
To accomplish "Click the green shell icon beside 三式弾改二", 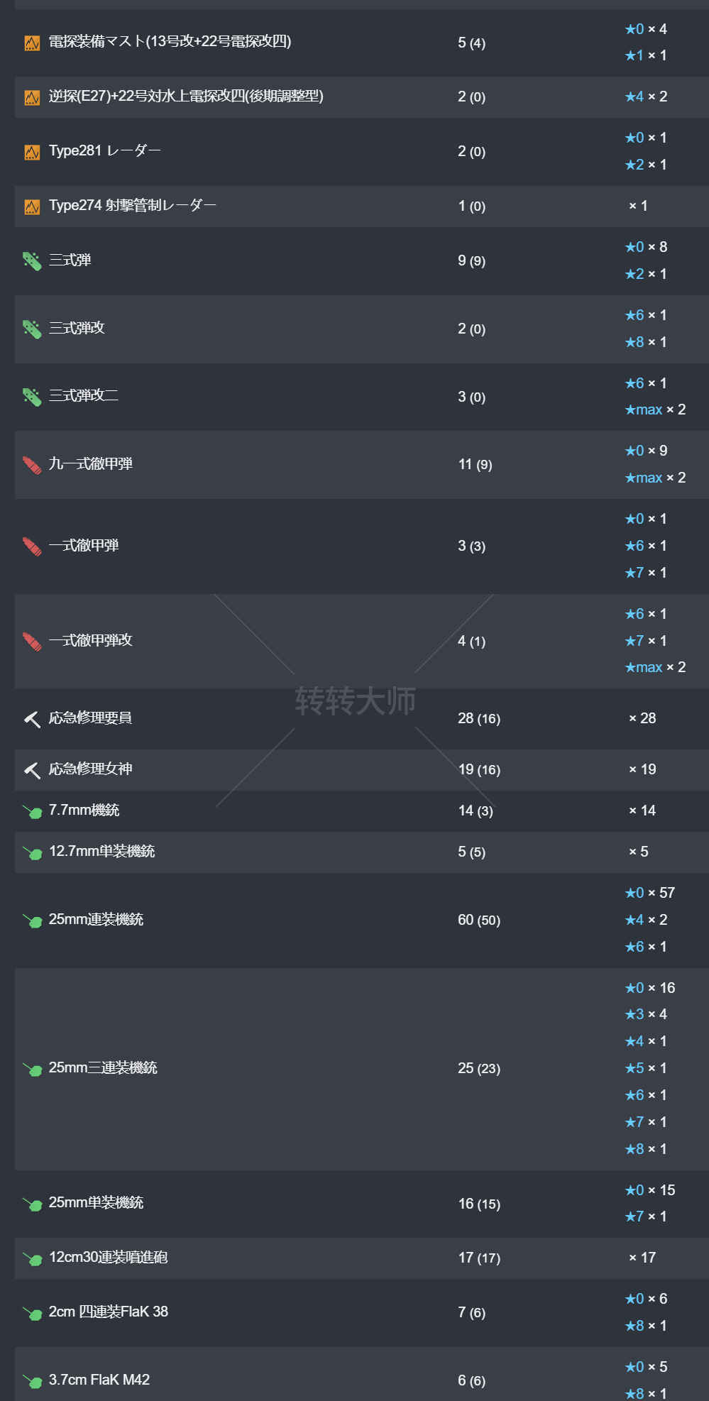I will coord(32,397).
